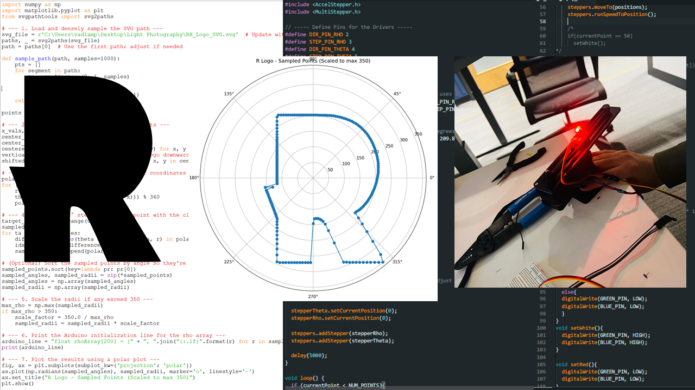Click "def sample_path(path, samples=1000):" line
Viewport: 695px width, 390px height.
tap(61, 58)
